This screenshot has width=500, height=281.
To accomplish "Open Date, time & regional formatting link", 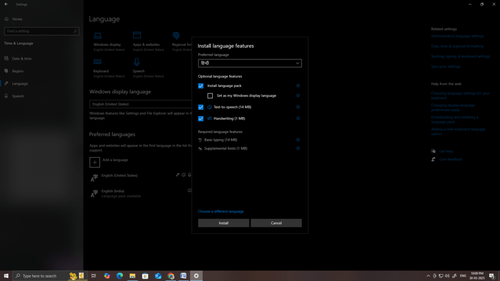I will click(x=457, y=46).
